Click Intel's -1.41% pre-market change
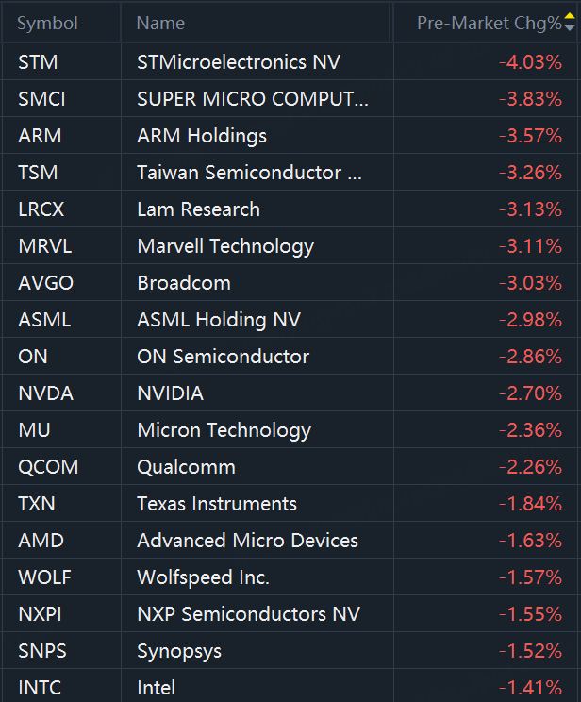The image size is (581, 702). tap(530, 688)
